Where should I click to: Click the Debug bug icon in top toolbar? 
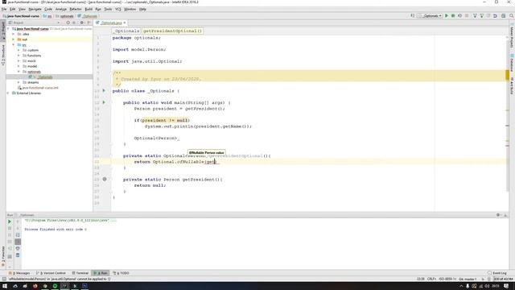(453, 16)
